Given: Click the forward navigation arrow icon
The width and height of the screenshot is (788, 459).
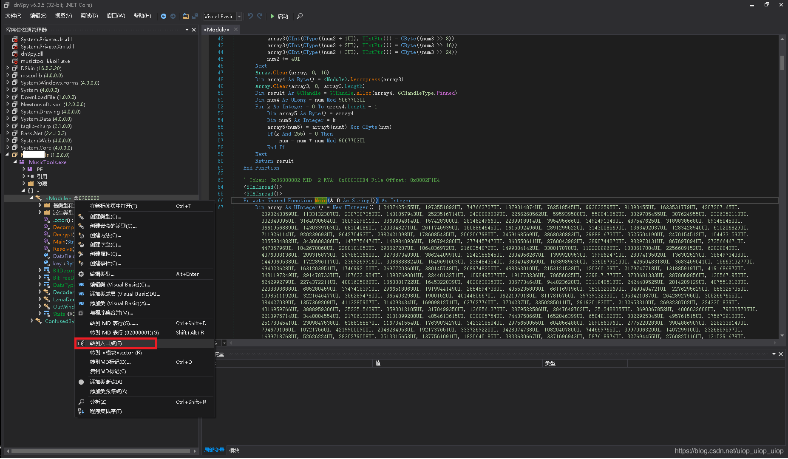Looking at the screenshot, I should pos(173,16).
